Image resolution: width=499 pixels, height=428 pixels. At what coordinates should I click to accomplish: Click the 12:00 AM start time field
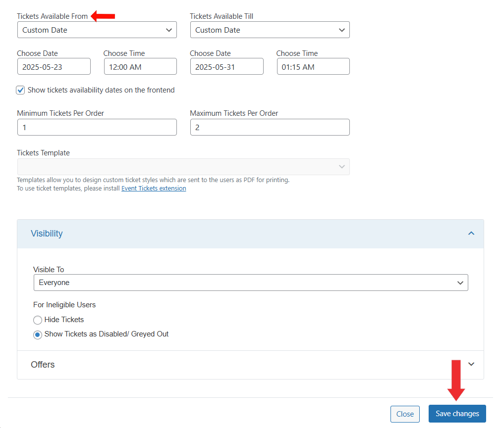(x=140, y=66)
